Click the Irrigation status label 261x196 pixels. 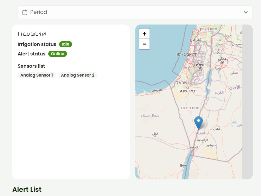point(37,44)
